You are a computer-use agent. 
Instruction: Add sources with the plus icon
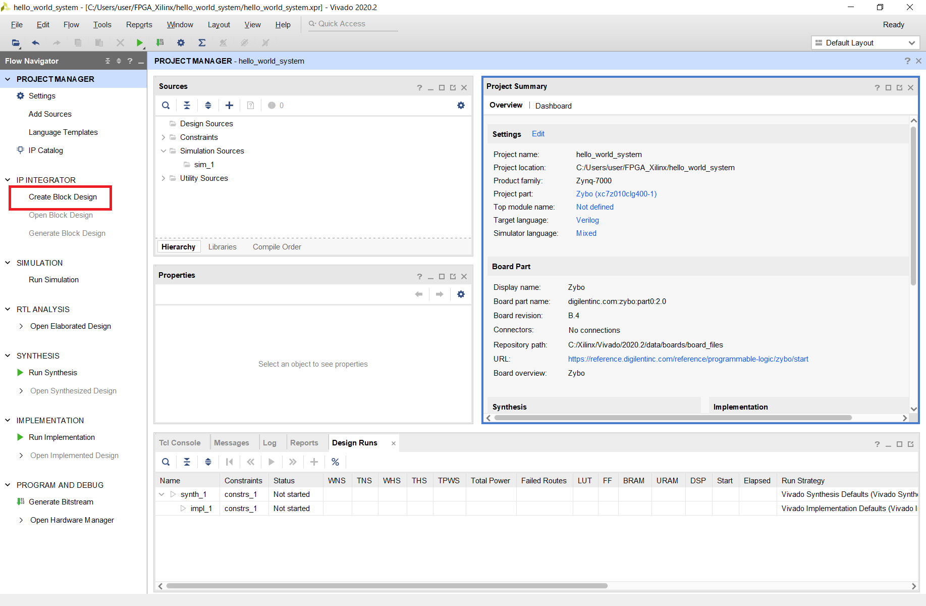click(x=229, y=106)
